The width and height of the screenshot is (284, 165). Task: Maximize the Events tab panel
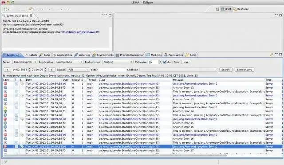[x=280, y=55]
